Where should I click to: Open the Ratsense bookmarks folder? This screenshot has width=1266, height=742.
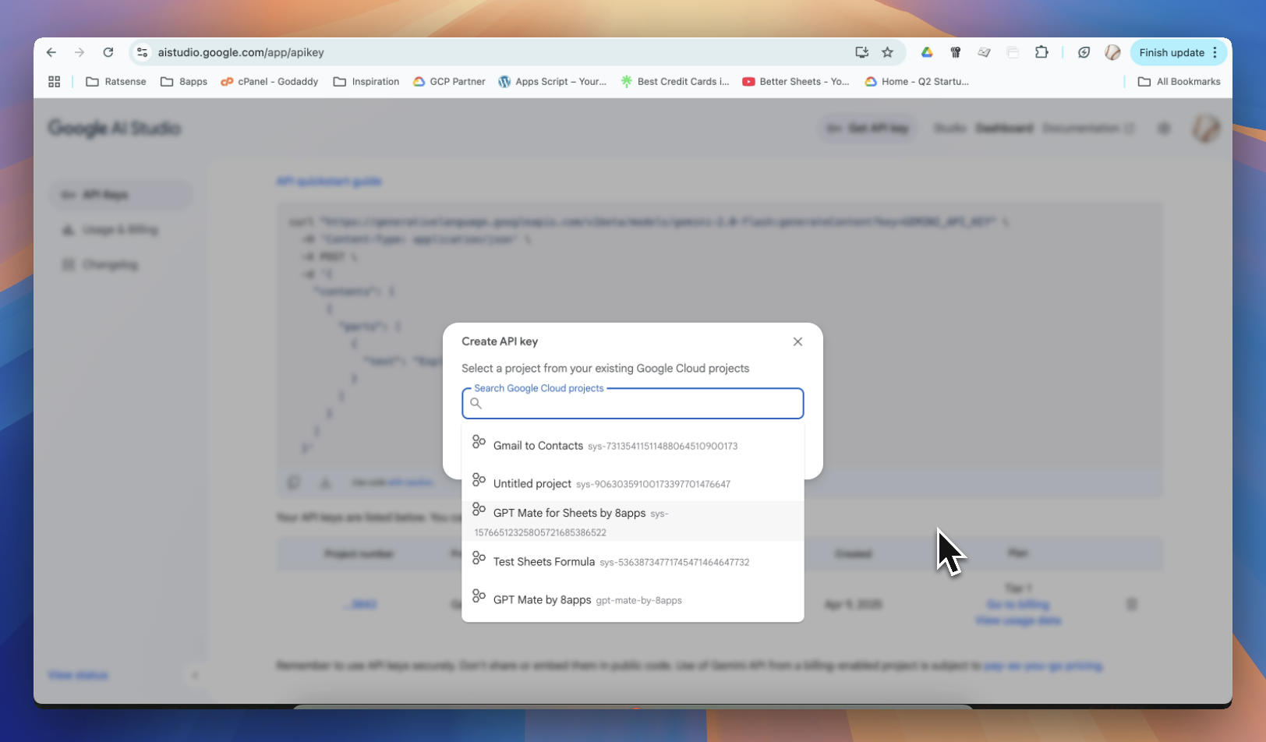[x=116, y=82]
